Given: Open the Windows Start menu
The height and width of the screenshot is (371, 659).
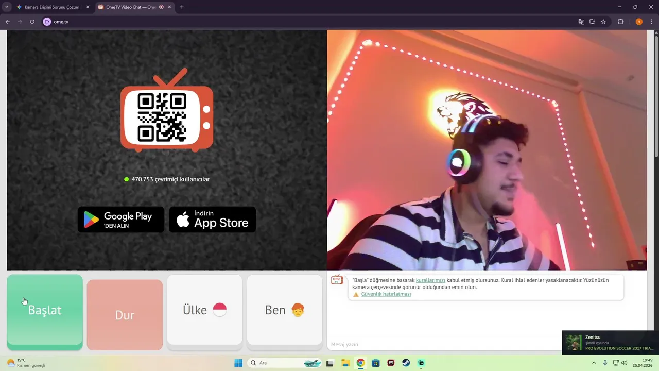Looking at the screenshot, I should click(x=238, y=363).
